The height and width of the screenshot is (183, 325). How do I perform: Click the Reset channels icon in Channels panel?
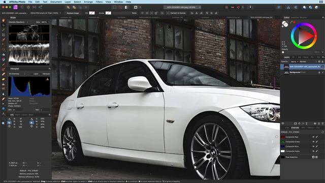pyautogui.click(x=322, y=132)
